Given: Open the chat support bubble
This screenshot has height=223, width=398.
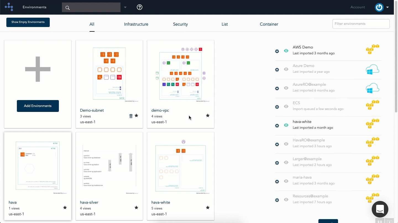Looking at the screenshot, I should pyautogui.click(x=380, y=209).
